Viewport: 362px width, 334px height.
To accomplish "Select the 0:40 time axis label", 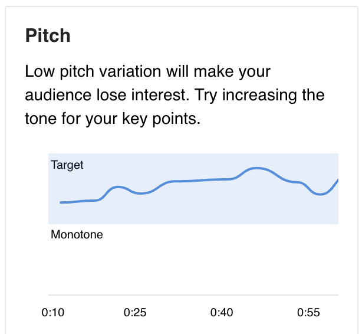I will click(x=222, y=313).
